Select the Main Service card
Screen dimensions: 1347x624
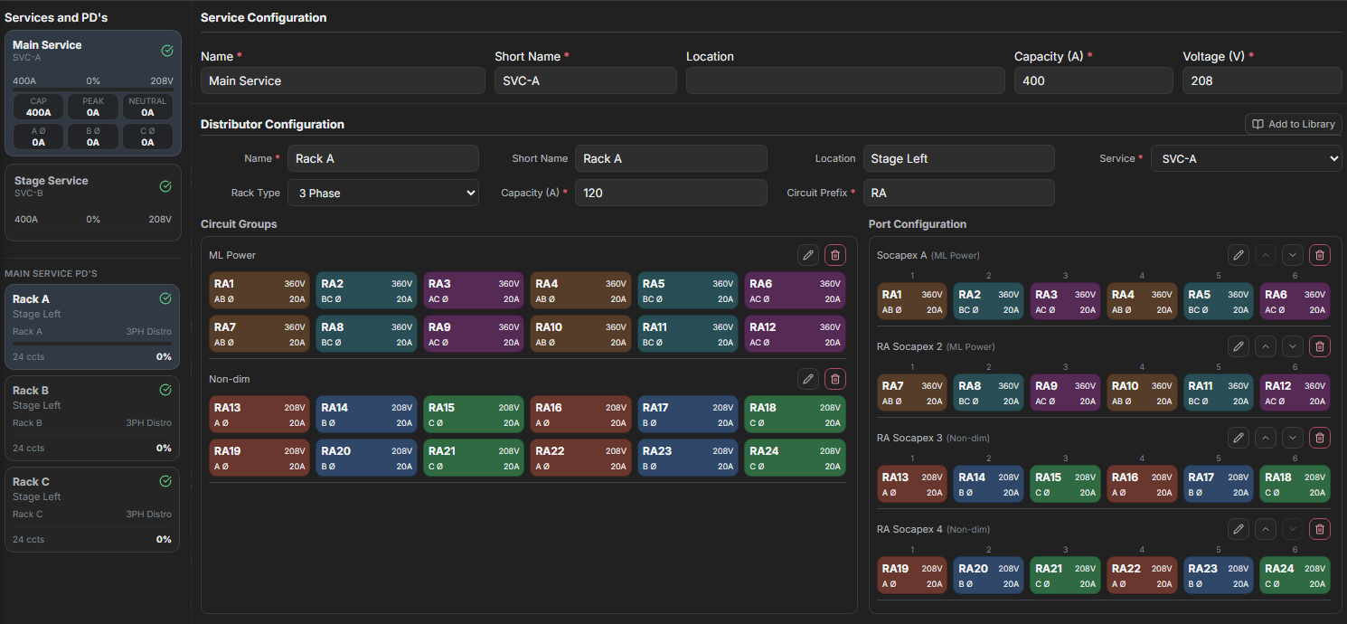[93, 93]
